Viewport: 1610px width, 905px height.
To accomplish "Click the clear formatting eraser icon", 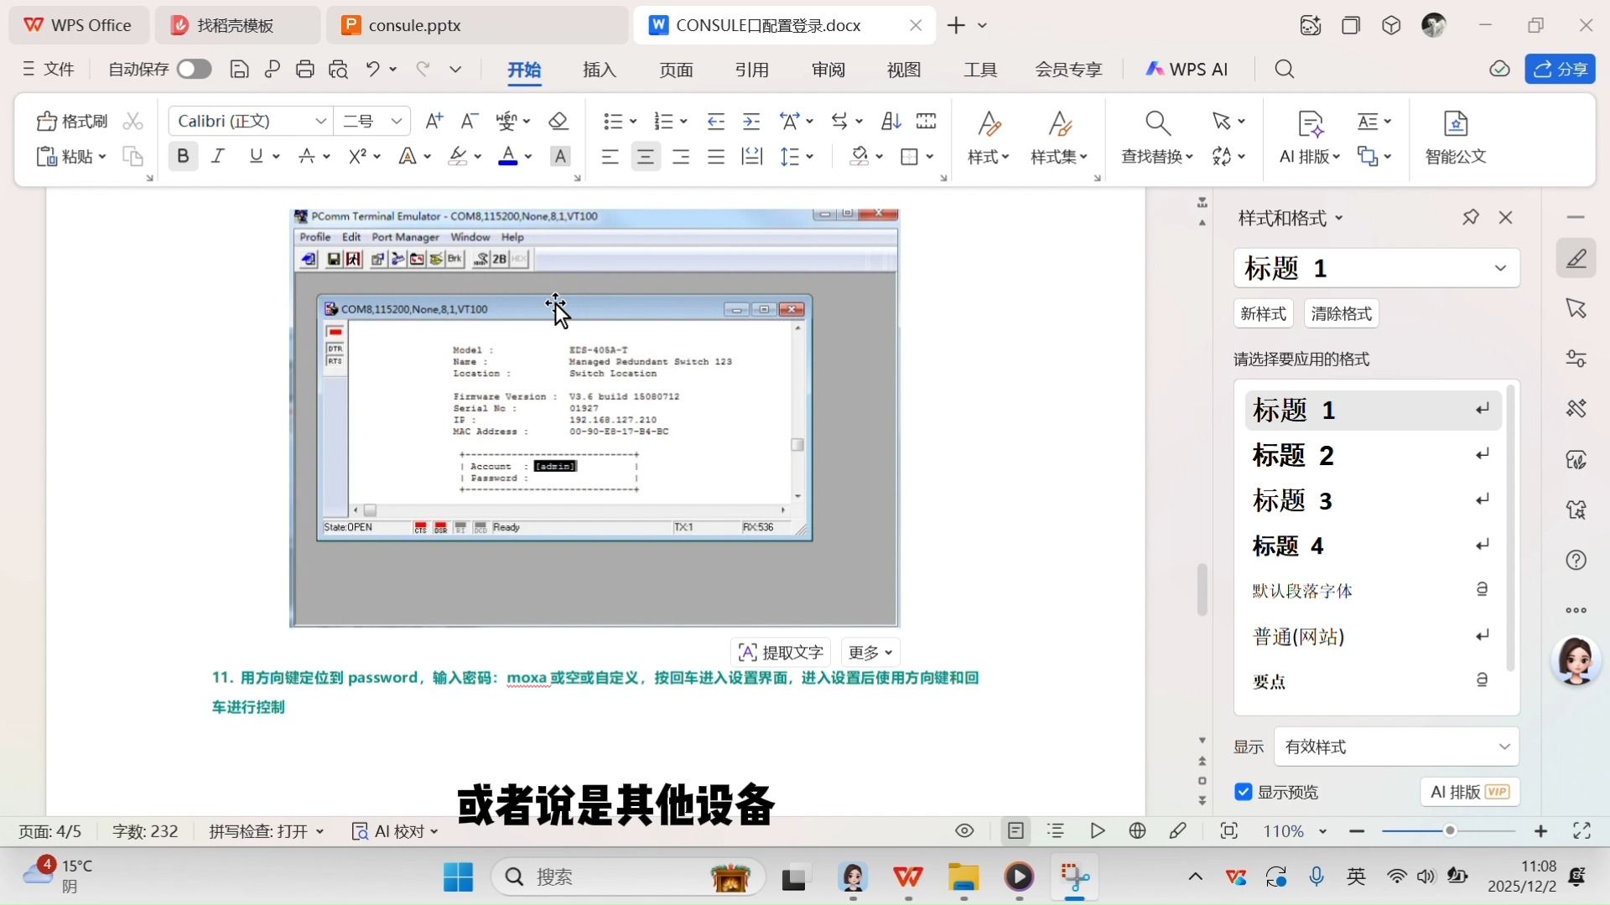I will click(558, 122).
